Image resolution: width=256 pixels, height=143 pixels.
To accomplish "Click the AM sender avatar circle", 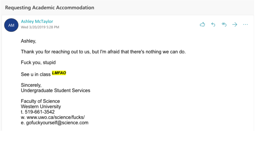I will (11, 25).
